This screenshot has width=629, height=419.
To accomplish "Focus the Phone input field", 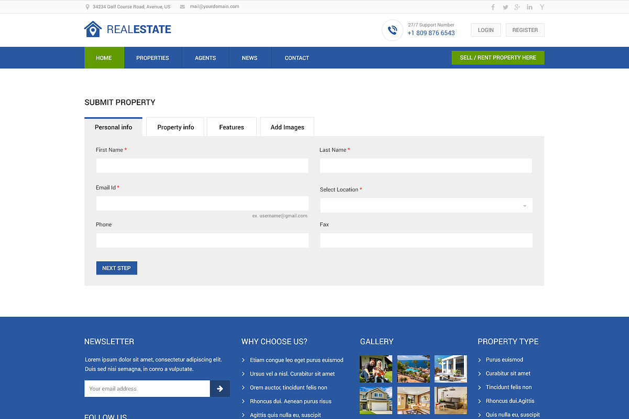I will point(202,240).
